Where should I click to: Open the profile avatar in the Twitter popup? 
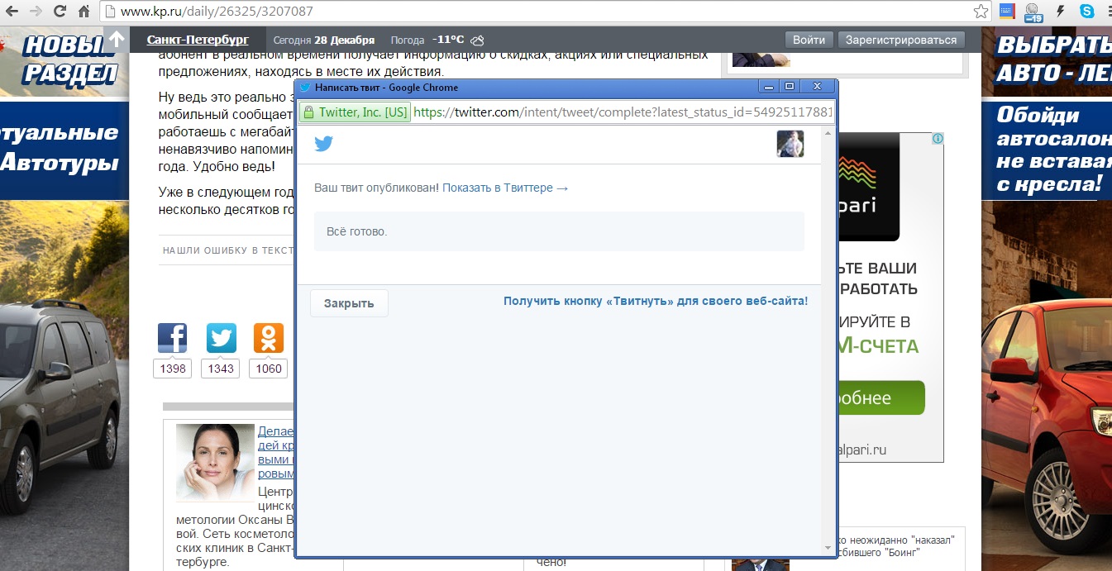790,144
